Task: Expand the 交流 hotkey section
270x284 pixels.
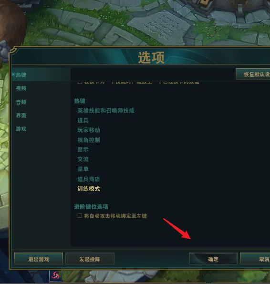Action: tap(83, 159)
